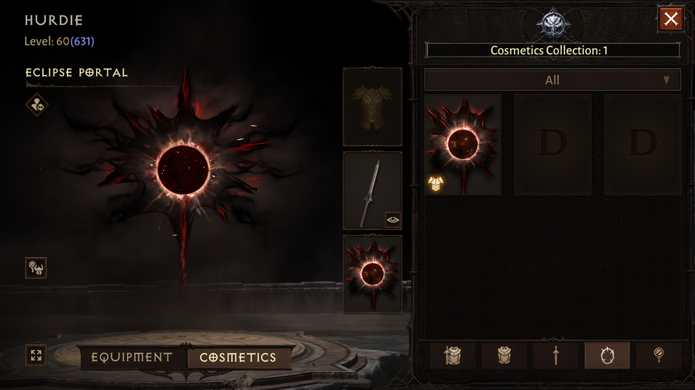Click the Cosmetics Collection title bar
Viewport: 695px width, 390px height.
(553, 51)
